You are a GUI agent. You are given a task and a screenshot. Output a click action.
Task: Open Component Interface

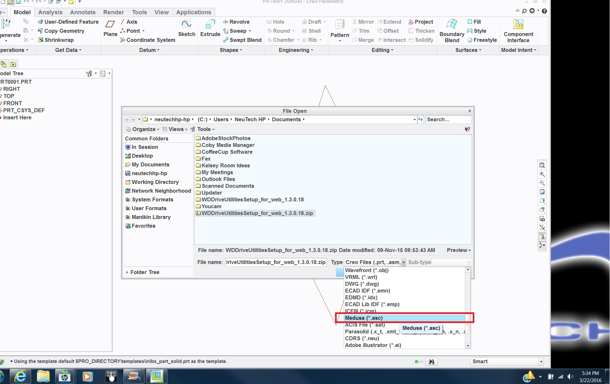pyautogui.click(x=518, y=31)
